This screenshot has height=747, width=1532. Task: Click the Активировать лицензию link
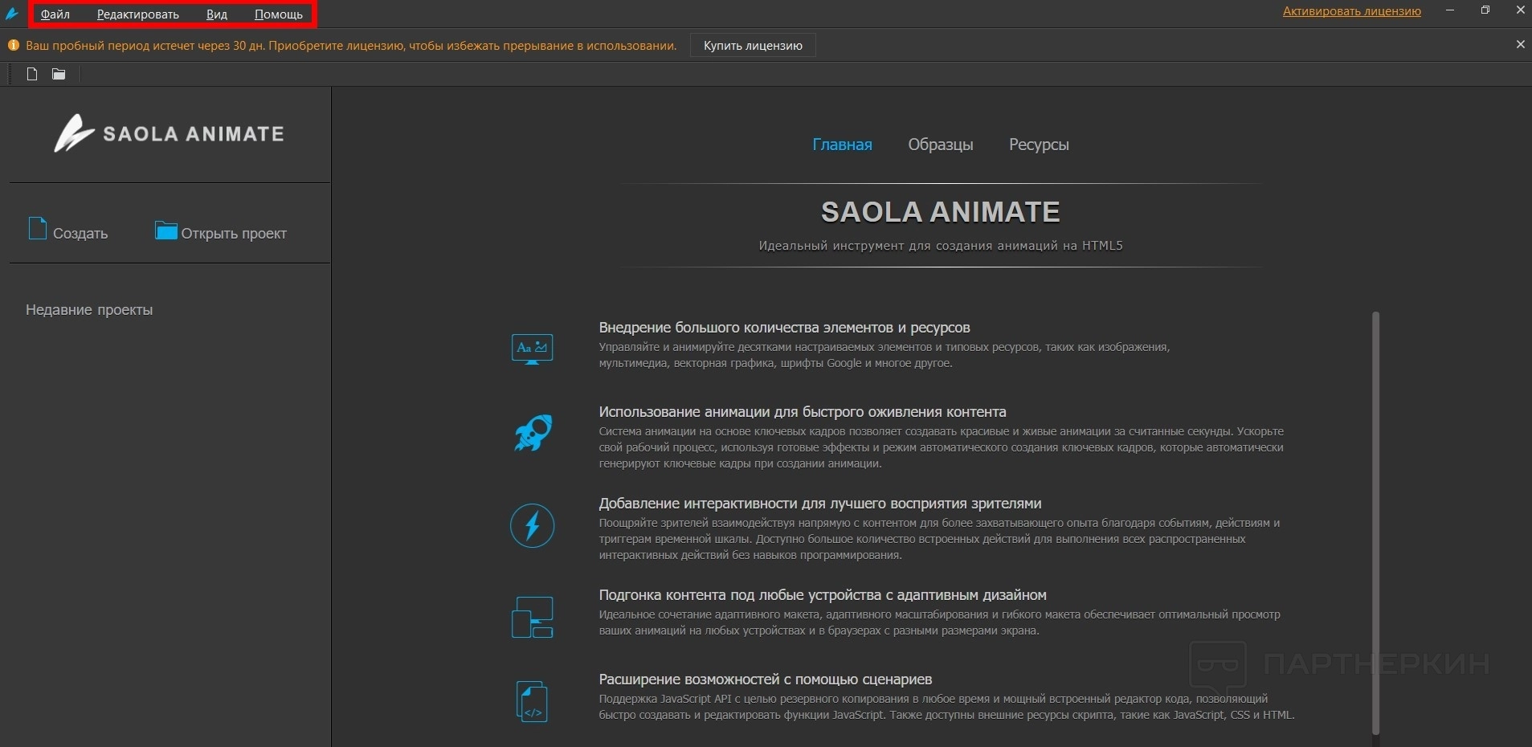pyautogui.click(x=1352, y=11)
